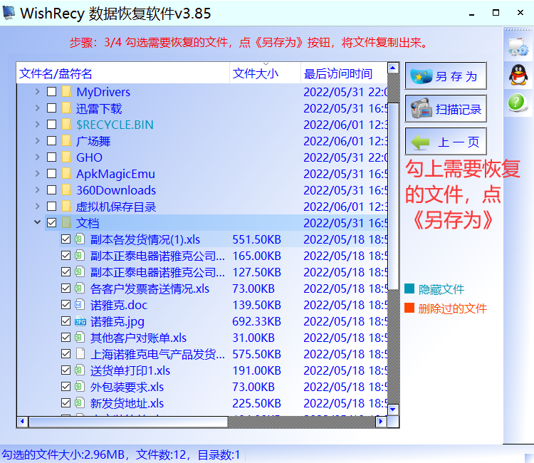Sort by the 文件大小 column header
This screenshot has height=463, width=534.
pyautogui.click(x=266, y=73)
